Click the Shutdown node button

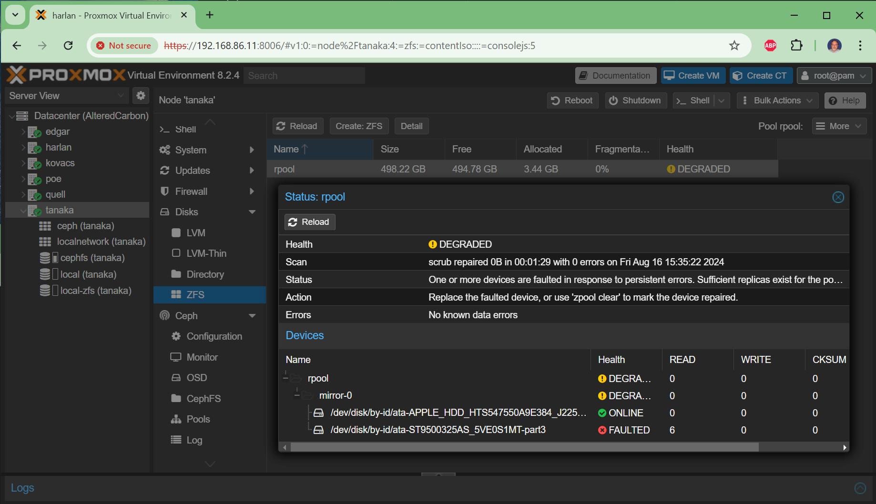636,101
